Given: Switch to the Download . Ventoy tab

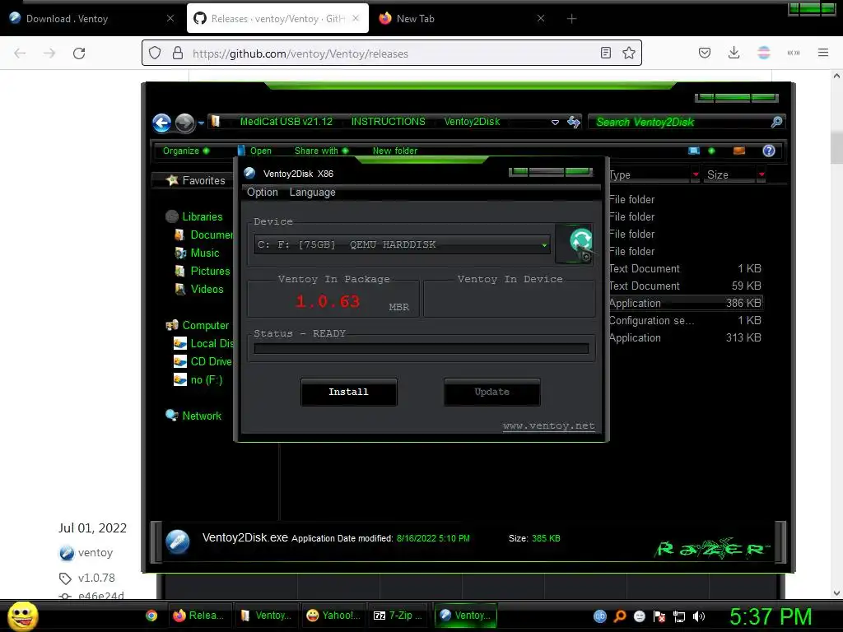Looking at the screenshot, I should (x=91, y=19).
